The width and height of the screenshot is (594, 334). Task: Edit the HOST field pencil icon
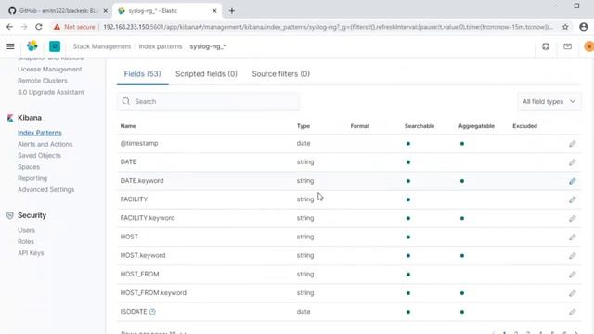pyautogui.click(x=572, y=238)
